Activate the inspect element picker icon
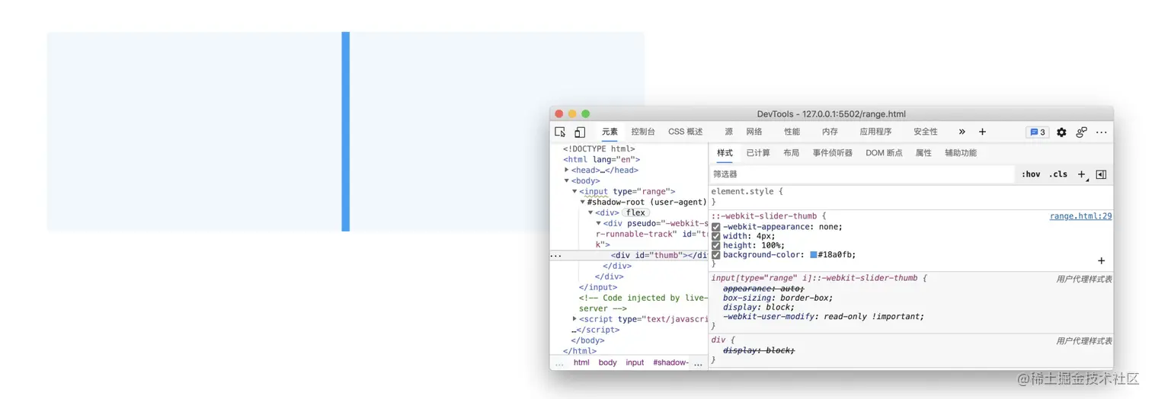1152x399 pixels. tap(560, 132)
